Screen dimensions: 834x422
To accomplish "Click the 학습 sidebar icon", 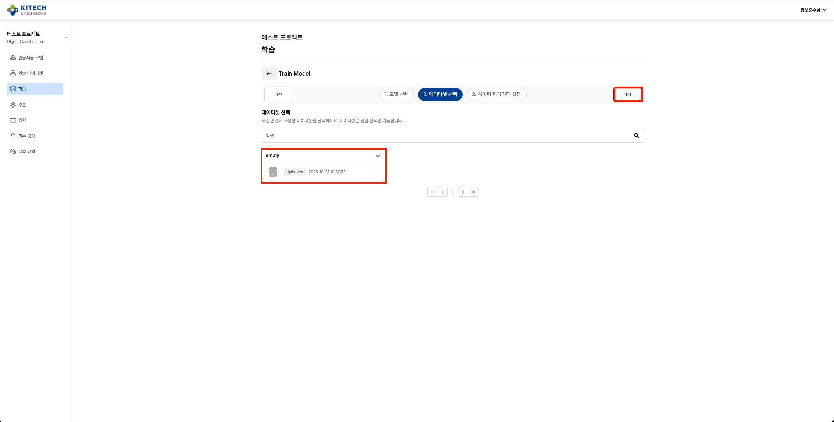I will coord(13,89).
